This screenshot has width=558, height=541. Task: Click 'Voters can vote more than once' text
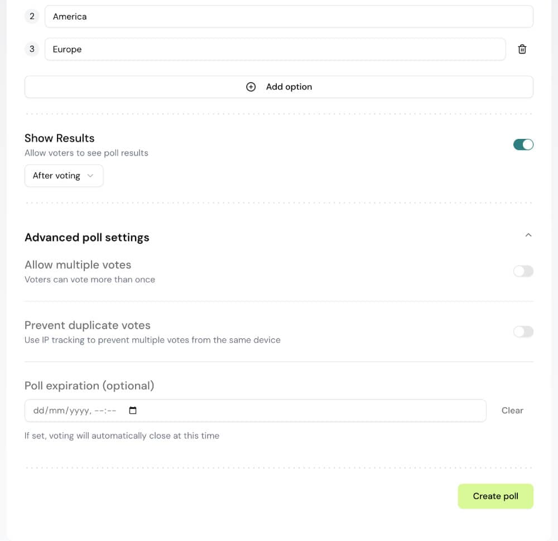[x=90, y=279]
